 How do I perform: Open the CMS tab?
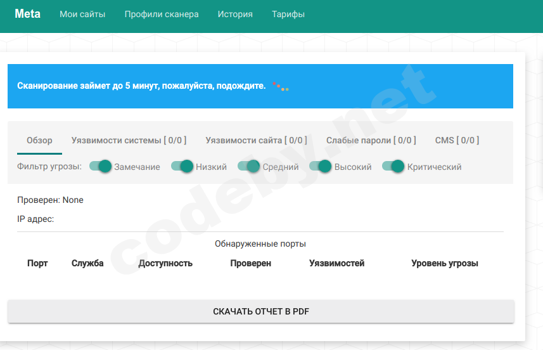(457, 140)
